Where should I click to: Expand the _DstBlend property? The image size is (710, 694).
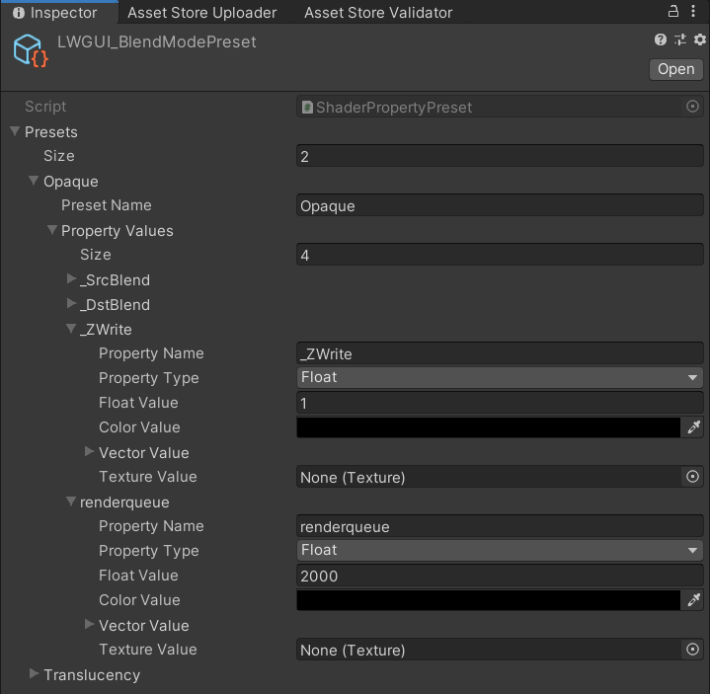(x=71, y=304)
